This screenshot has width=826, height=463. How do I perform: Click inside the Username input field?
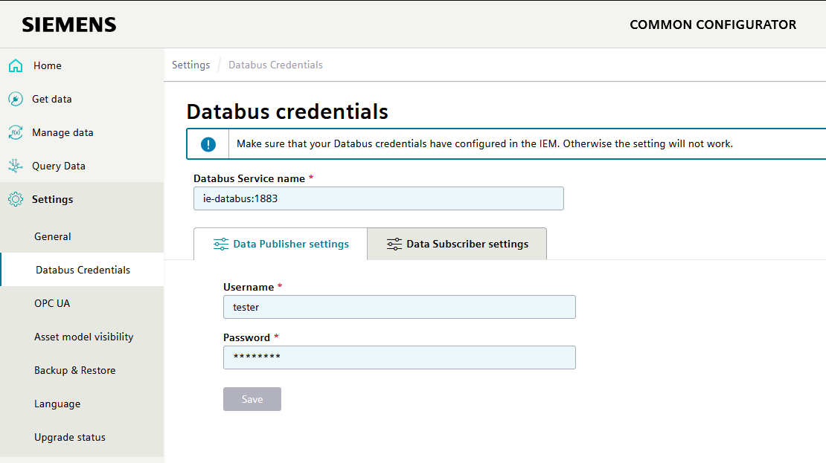pos(399,307)
